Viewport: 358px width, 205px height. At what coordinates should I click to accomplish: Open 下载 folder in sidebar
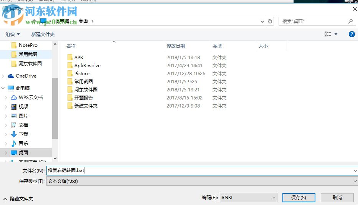click(23, 134)
